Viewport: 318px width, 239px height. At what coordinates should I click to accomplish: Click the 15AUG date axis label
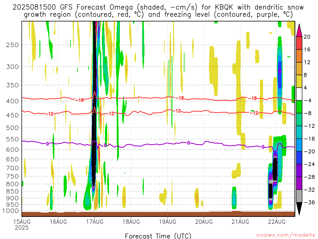point(22,222)
